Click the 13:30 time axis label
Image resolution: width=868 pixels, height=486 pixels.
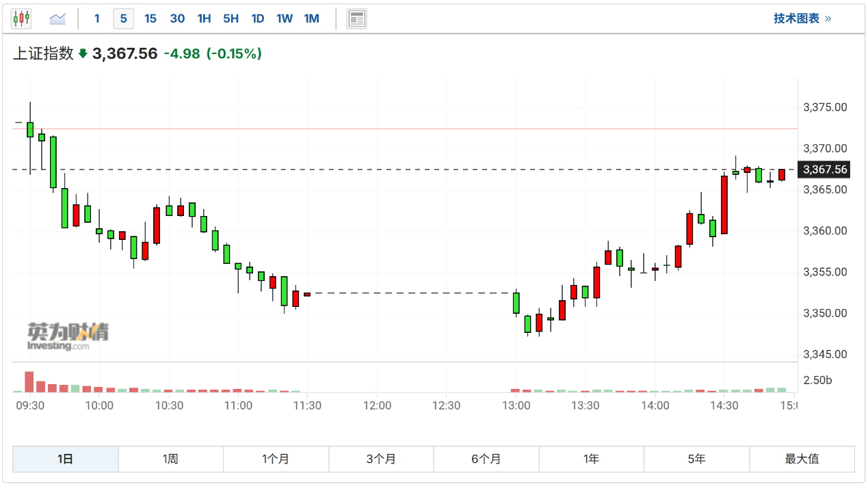(x=585, y=405)
